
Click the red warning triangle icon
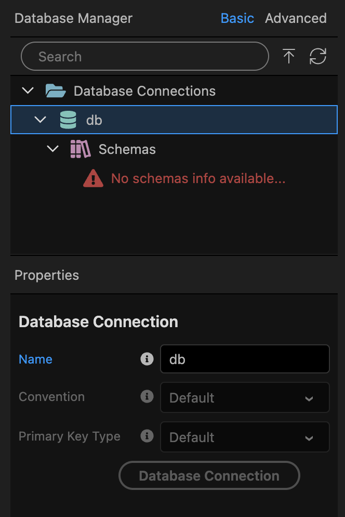click(94, 179)
